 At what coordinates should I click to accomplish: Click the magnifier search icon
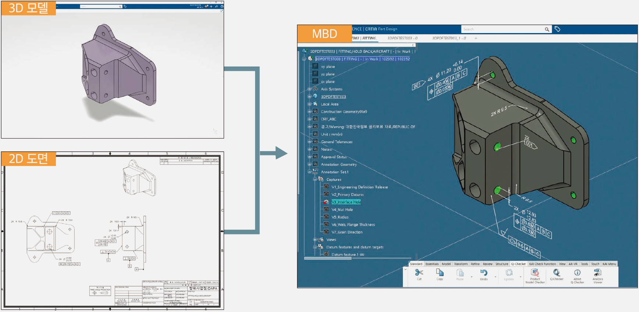pyautogui.click(x=547, y=29)
